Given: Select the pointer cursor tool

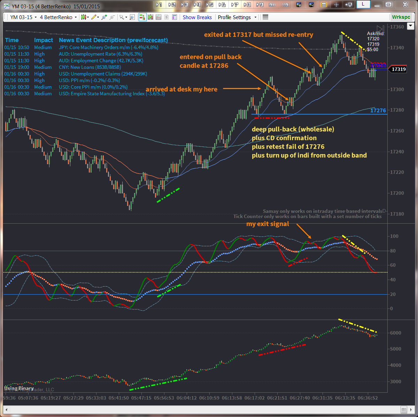Looking at the screenshot, I should (121, 17).
